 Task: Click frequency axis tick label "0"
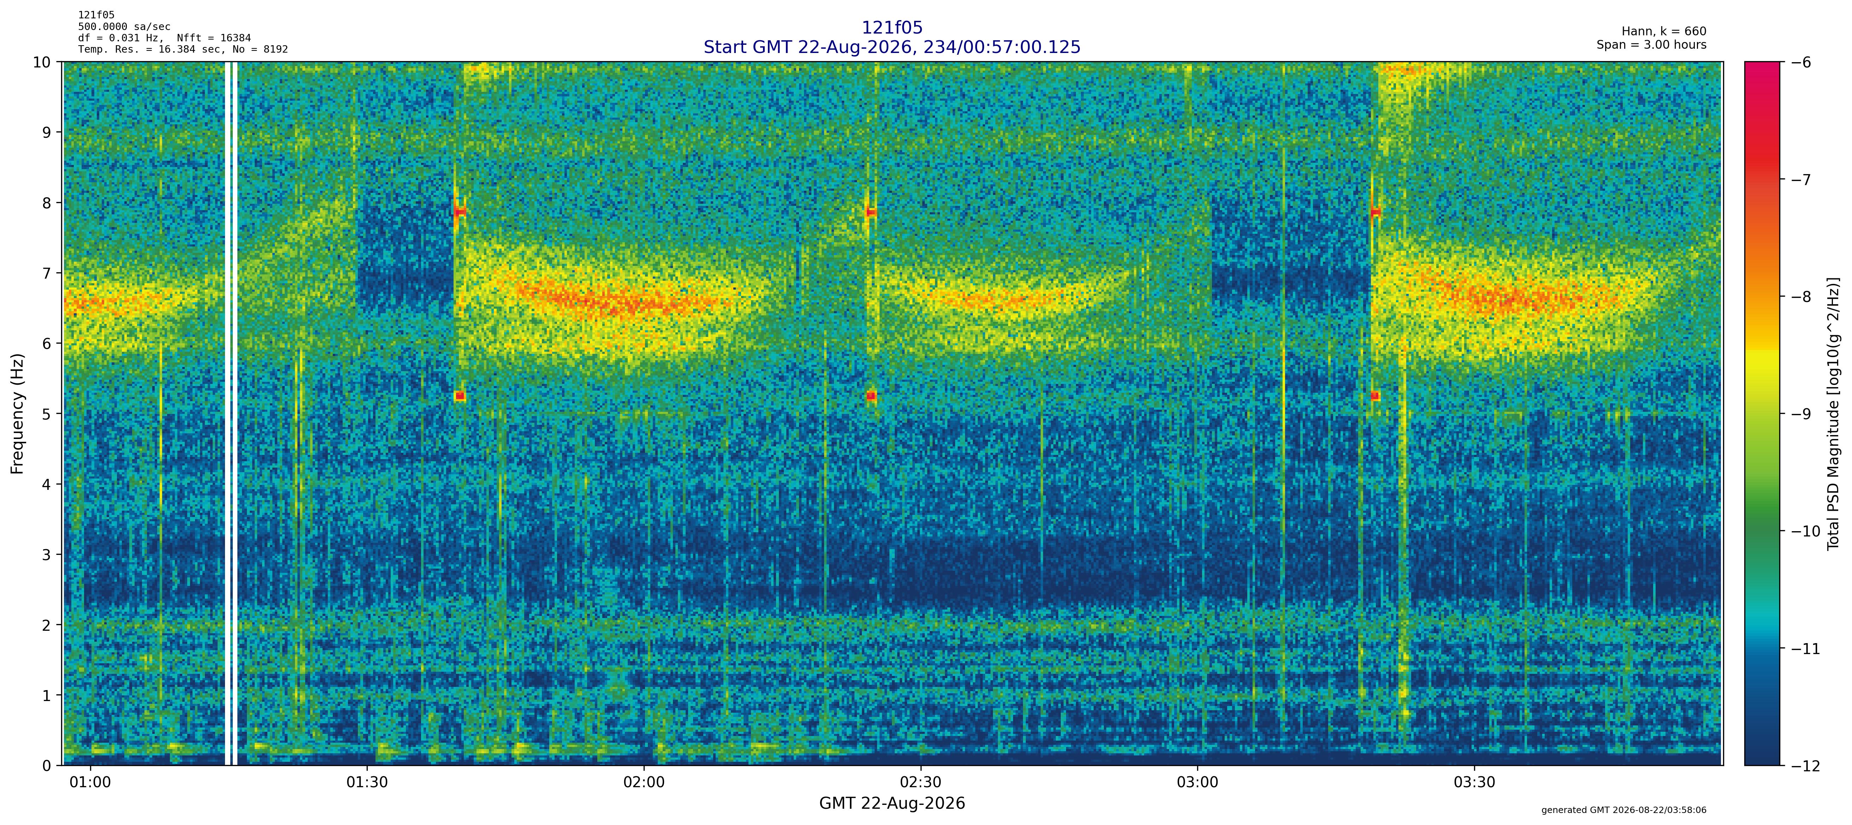click(x=47, y=766)
